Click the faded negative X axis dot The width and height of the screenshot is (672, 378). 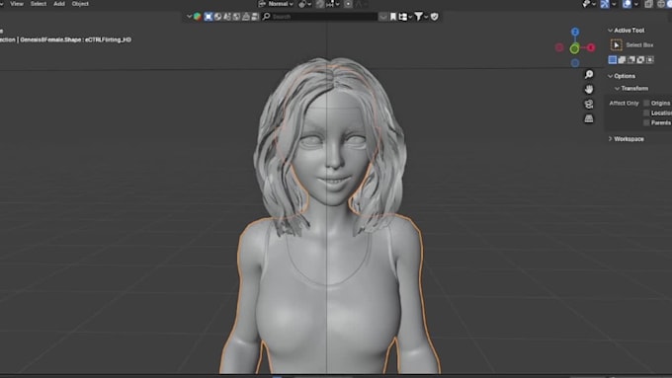559,47
